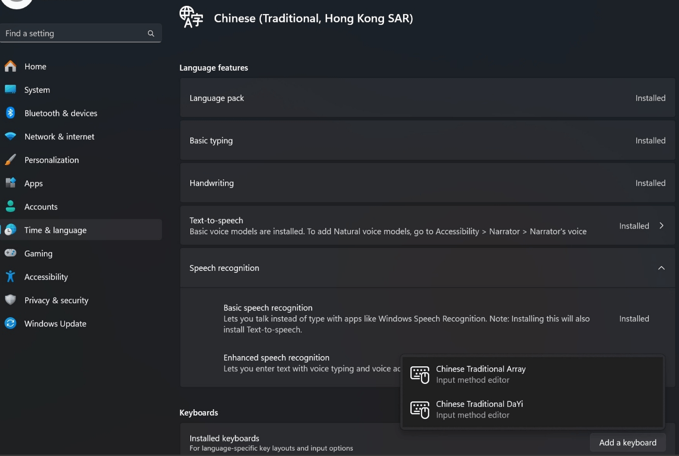Open Windows Update via its icon

coord(10,323)
